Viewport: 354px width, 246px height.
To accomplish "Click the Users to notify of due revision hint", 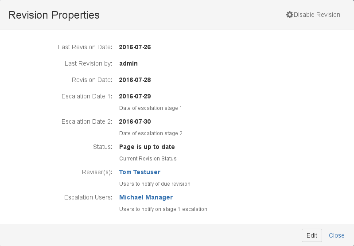I will click(155, 184).
